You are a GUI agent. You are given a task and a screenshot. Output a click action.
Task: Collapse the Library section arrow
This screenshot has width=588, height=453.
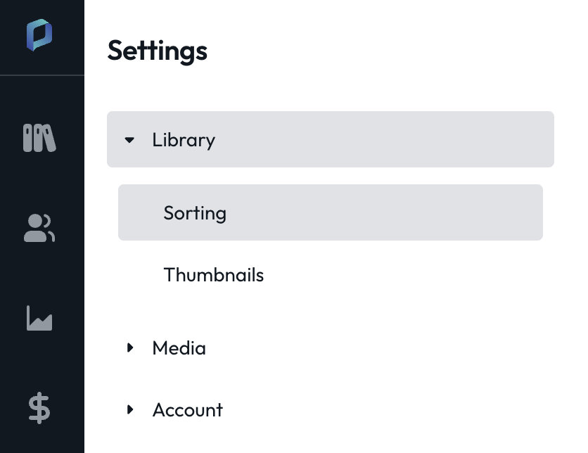coord(129,140)
